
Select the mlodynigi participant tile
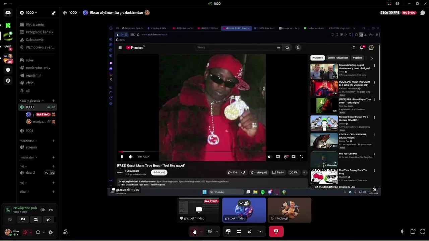(290, 210)
